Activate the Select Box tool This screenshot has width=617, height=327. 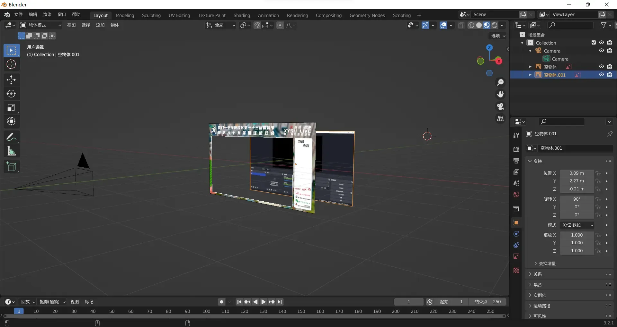[x=11, y=51]
